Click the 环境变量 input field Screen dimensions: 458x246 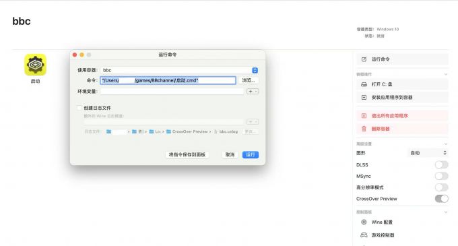172,92
